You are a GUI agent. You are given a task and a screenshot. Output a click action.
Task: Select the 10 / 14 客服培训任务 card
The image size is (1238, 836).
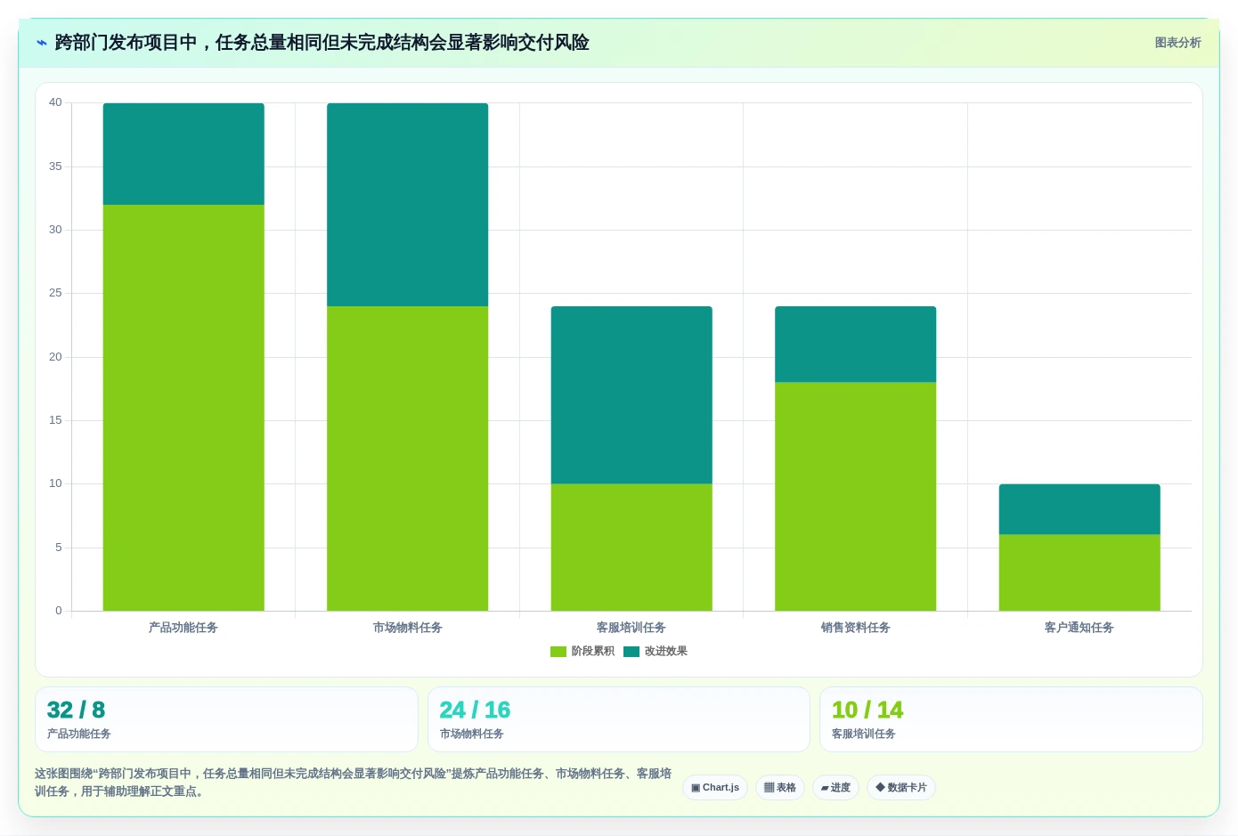click(1011, 719)
